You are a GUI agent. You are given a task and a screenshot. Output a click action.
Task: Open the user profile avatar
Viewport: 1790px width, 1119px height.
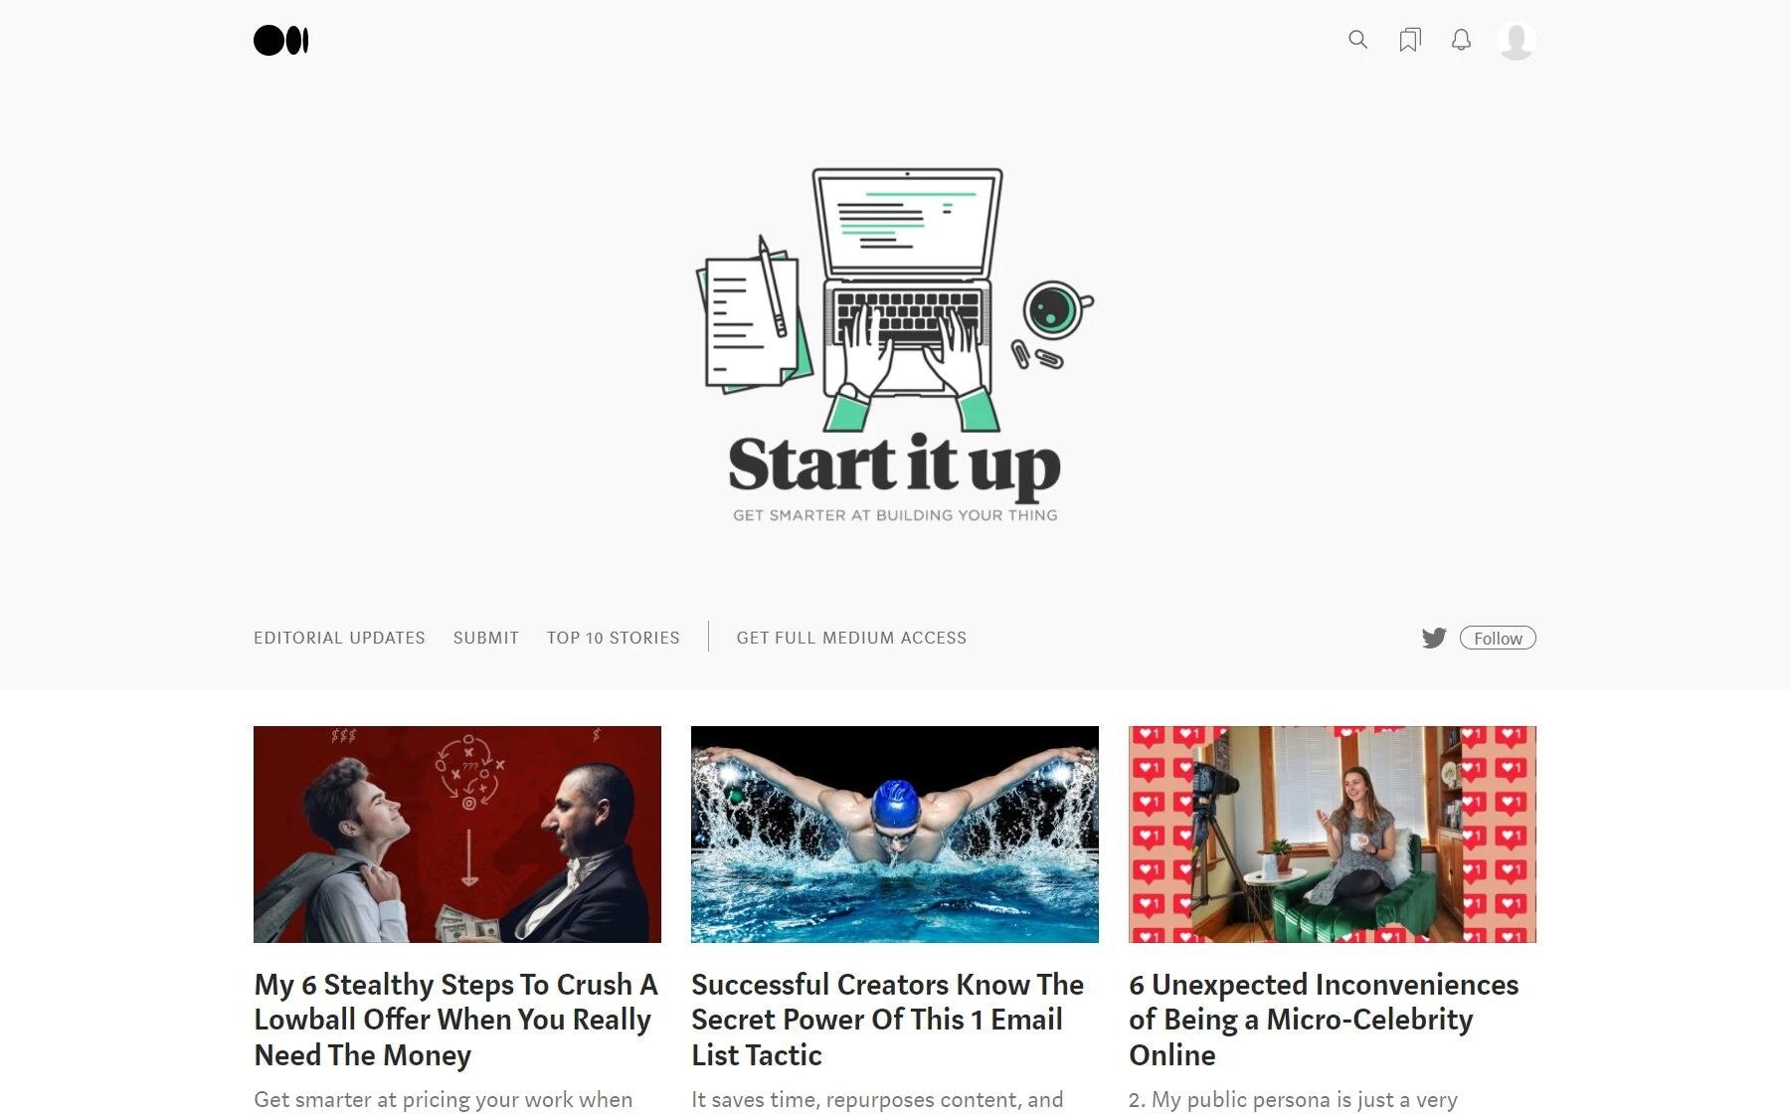1516,41
